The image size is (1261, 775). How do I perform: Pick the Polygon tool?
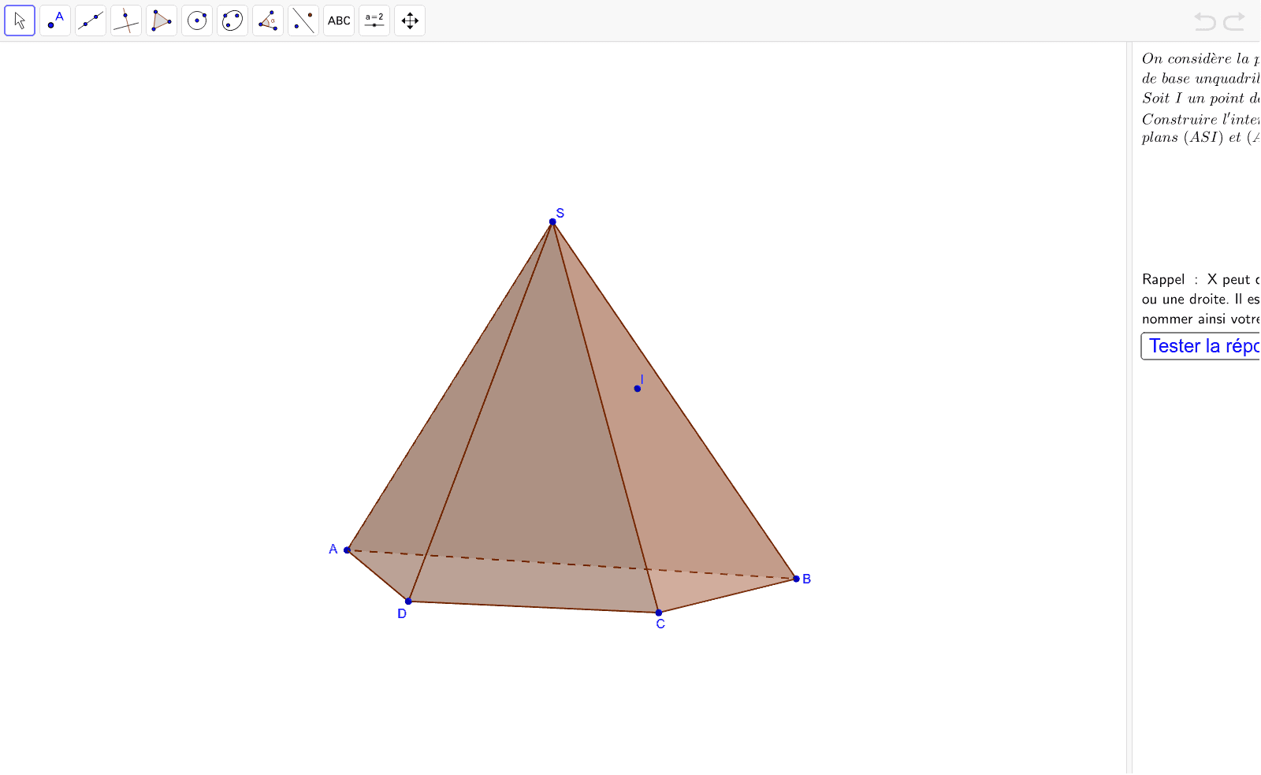(x=162, y=20)
